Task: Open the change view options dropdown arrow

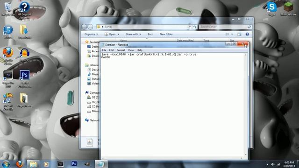Action: (x=232, y=34)
